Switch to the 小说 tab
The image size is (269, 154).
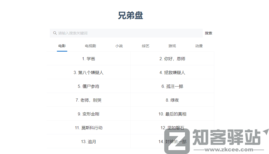[119, 46]
